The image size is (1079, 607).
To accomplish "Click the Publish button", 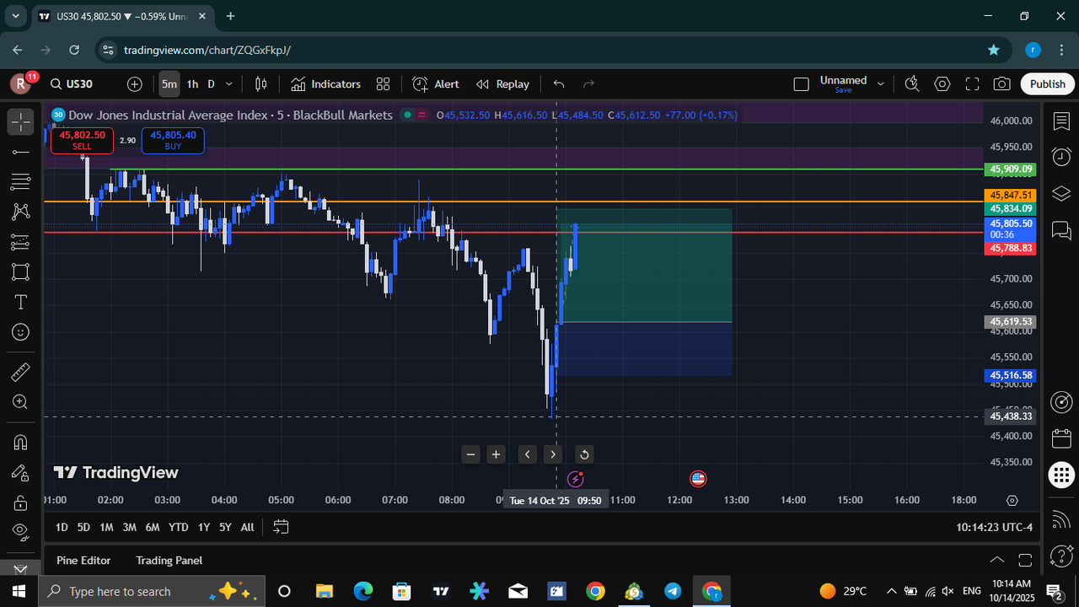I will [x=1047, y=84].
